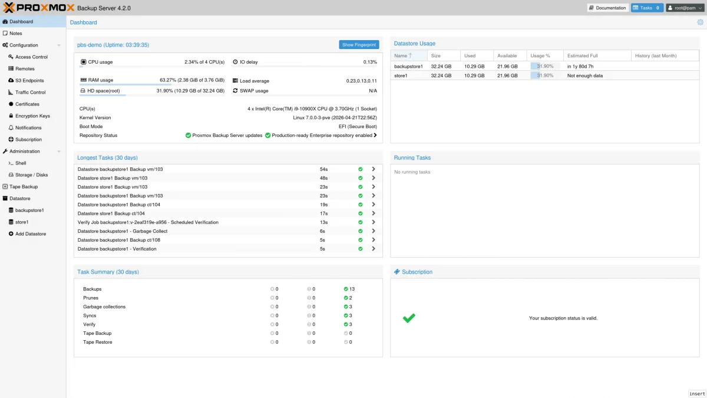Collapse the Configuration tree section
This screenshot has height=398, width=707.
59,45
